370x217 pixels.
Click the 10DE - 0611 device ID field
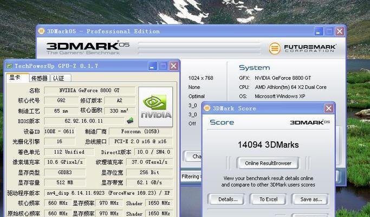pos(60,131)
